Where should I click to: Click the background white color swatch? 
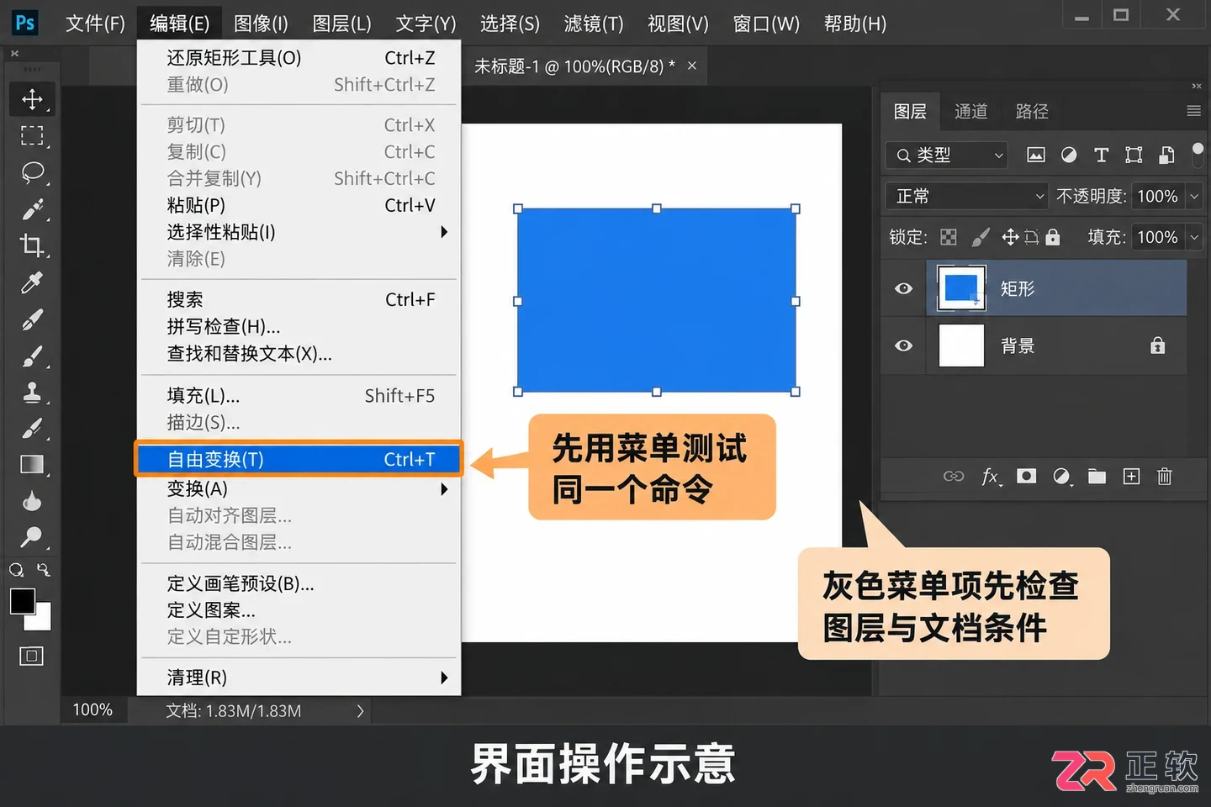tap(41, 620)
